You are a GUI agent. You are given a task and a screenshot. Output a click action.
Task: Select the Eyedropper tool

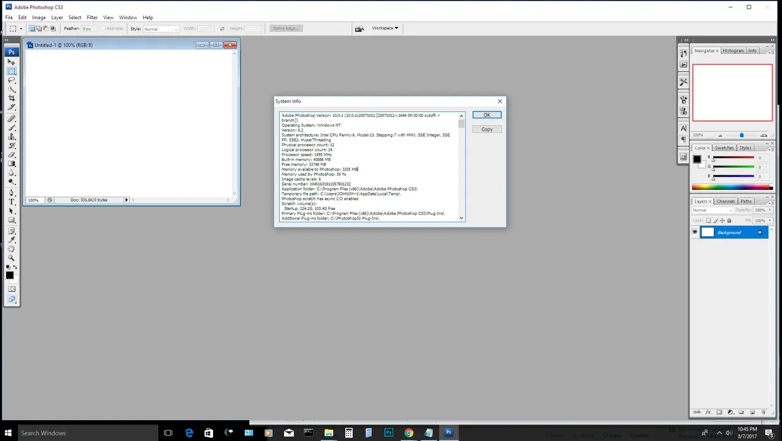(11, 239)
